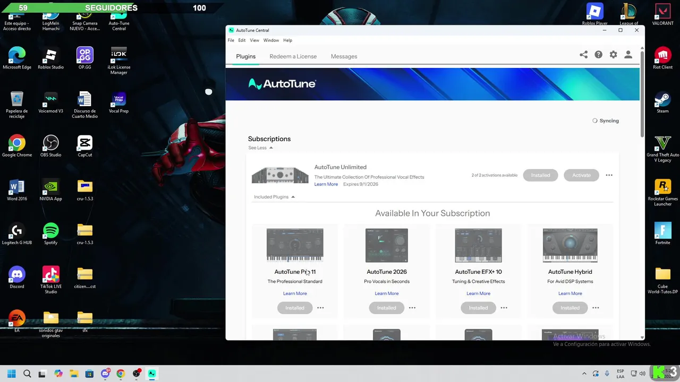The image size is (680, 382).
Task: Click the AutoTune Unlimited product image
Action: pyautogui.click(x=280, y=175)
